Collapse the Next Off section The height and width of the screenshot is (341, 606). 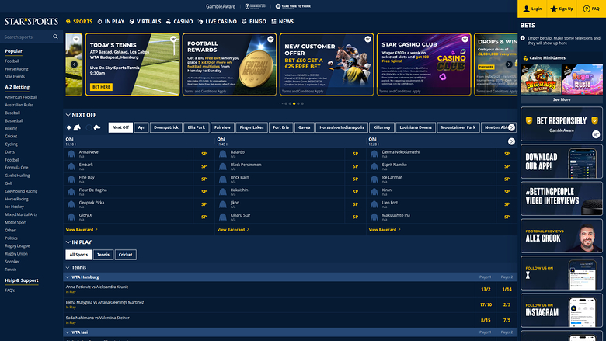click(x=68, y=115)
